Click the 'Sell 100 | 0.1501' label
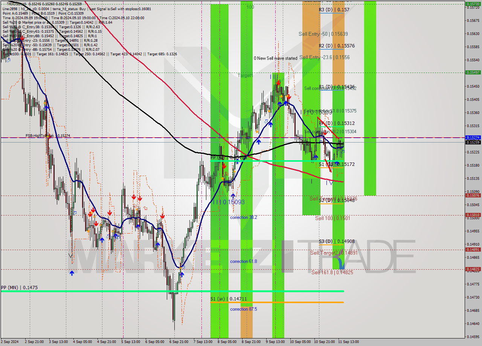Viewport: 482px width, 346px height. coord(333,218)
